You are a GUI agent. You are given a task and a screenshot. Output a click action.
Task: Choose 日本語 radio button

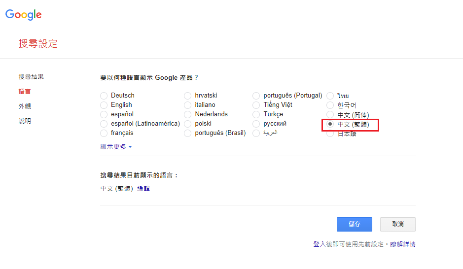[330, 134]
